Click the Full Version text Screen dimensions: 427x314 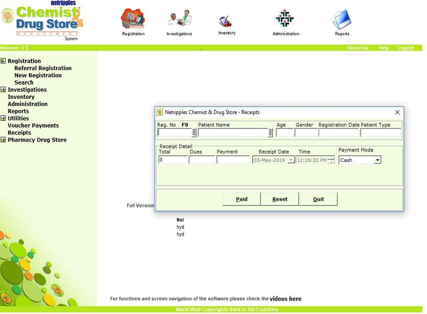[x=140, y=205]
